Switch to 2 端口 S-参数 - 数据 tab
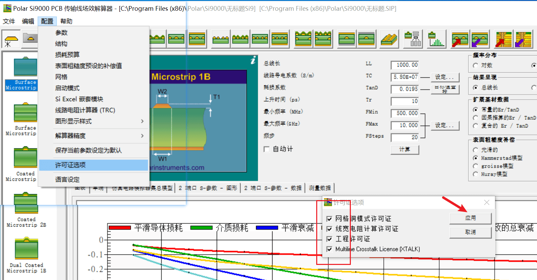This screenshot has height=280, width=537. [x=273, y=188]
